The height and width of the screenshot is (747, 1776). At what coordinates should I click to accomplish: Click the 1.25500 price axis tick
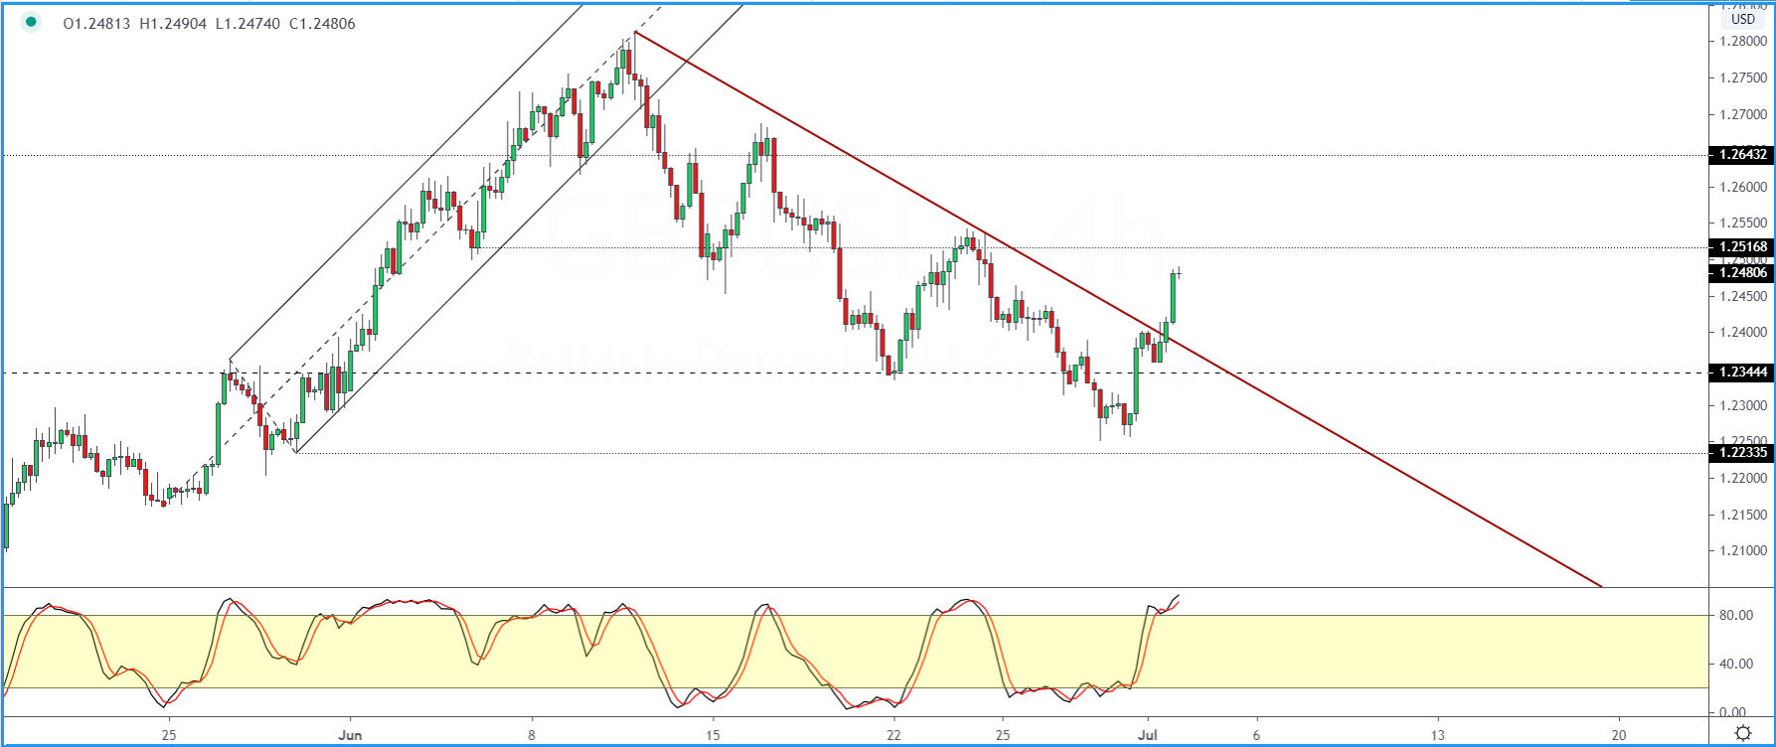click(x=1743, y=224)
